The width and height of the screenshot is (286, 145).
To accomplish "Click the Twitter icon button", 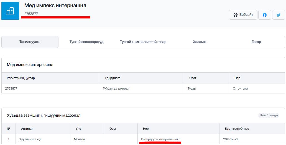I will click(279, 15).
